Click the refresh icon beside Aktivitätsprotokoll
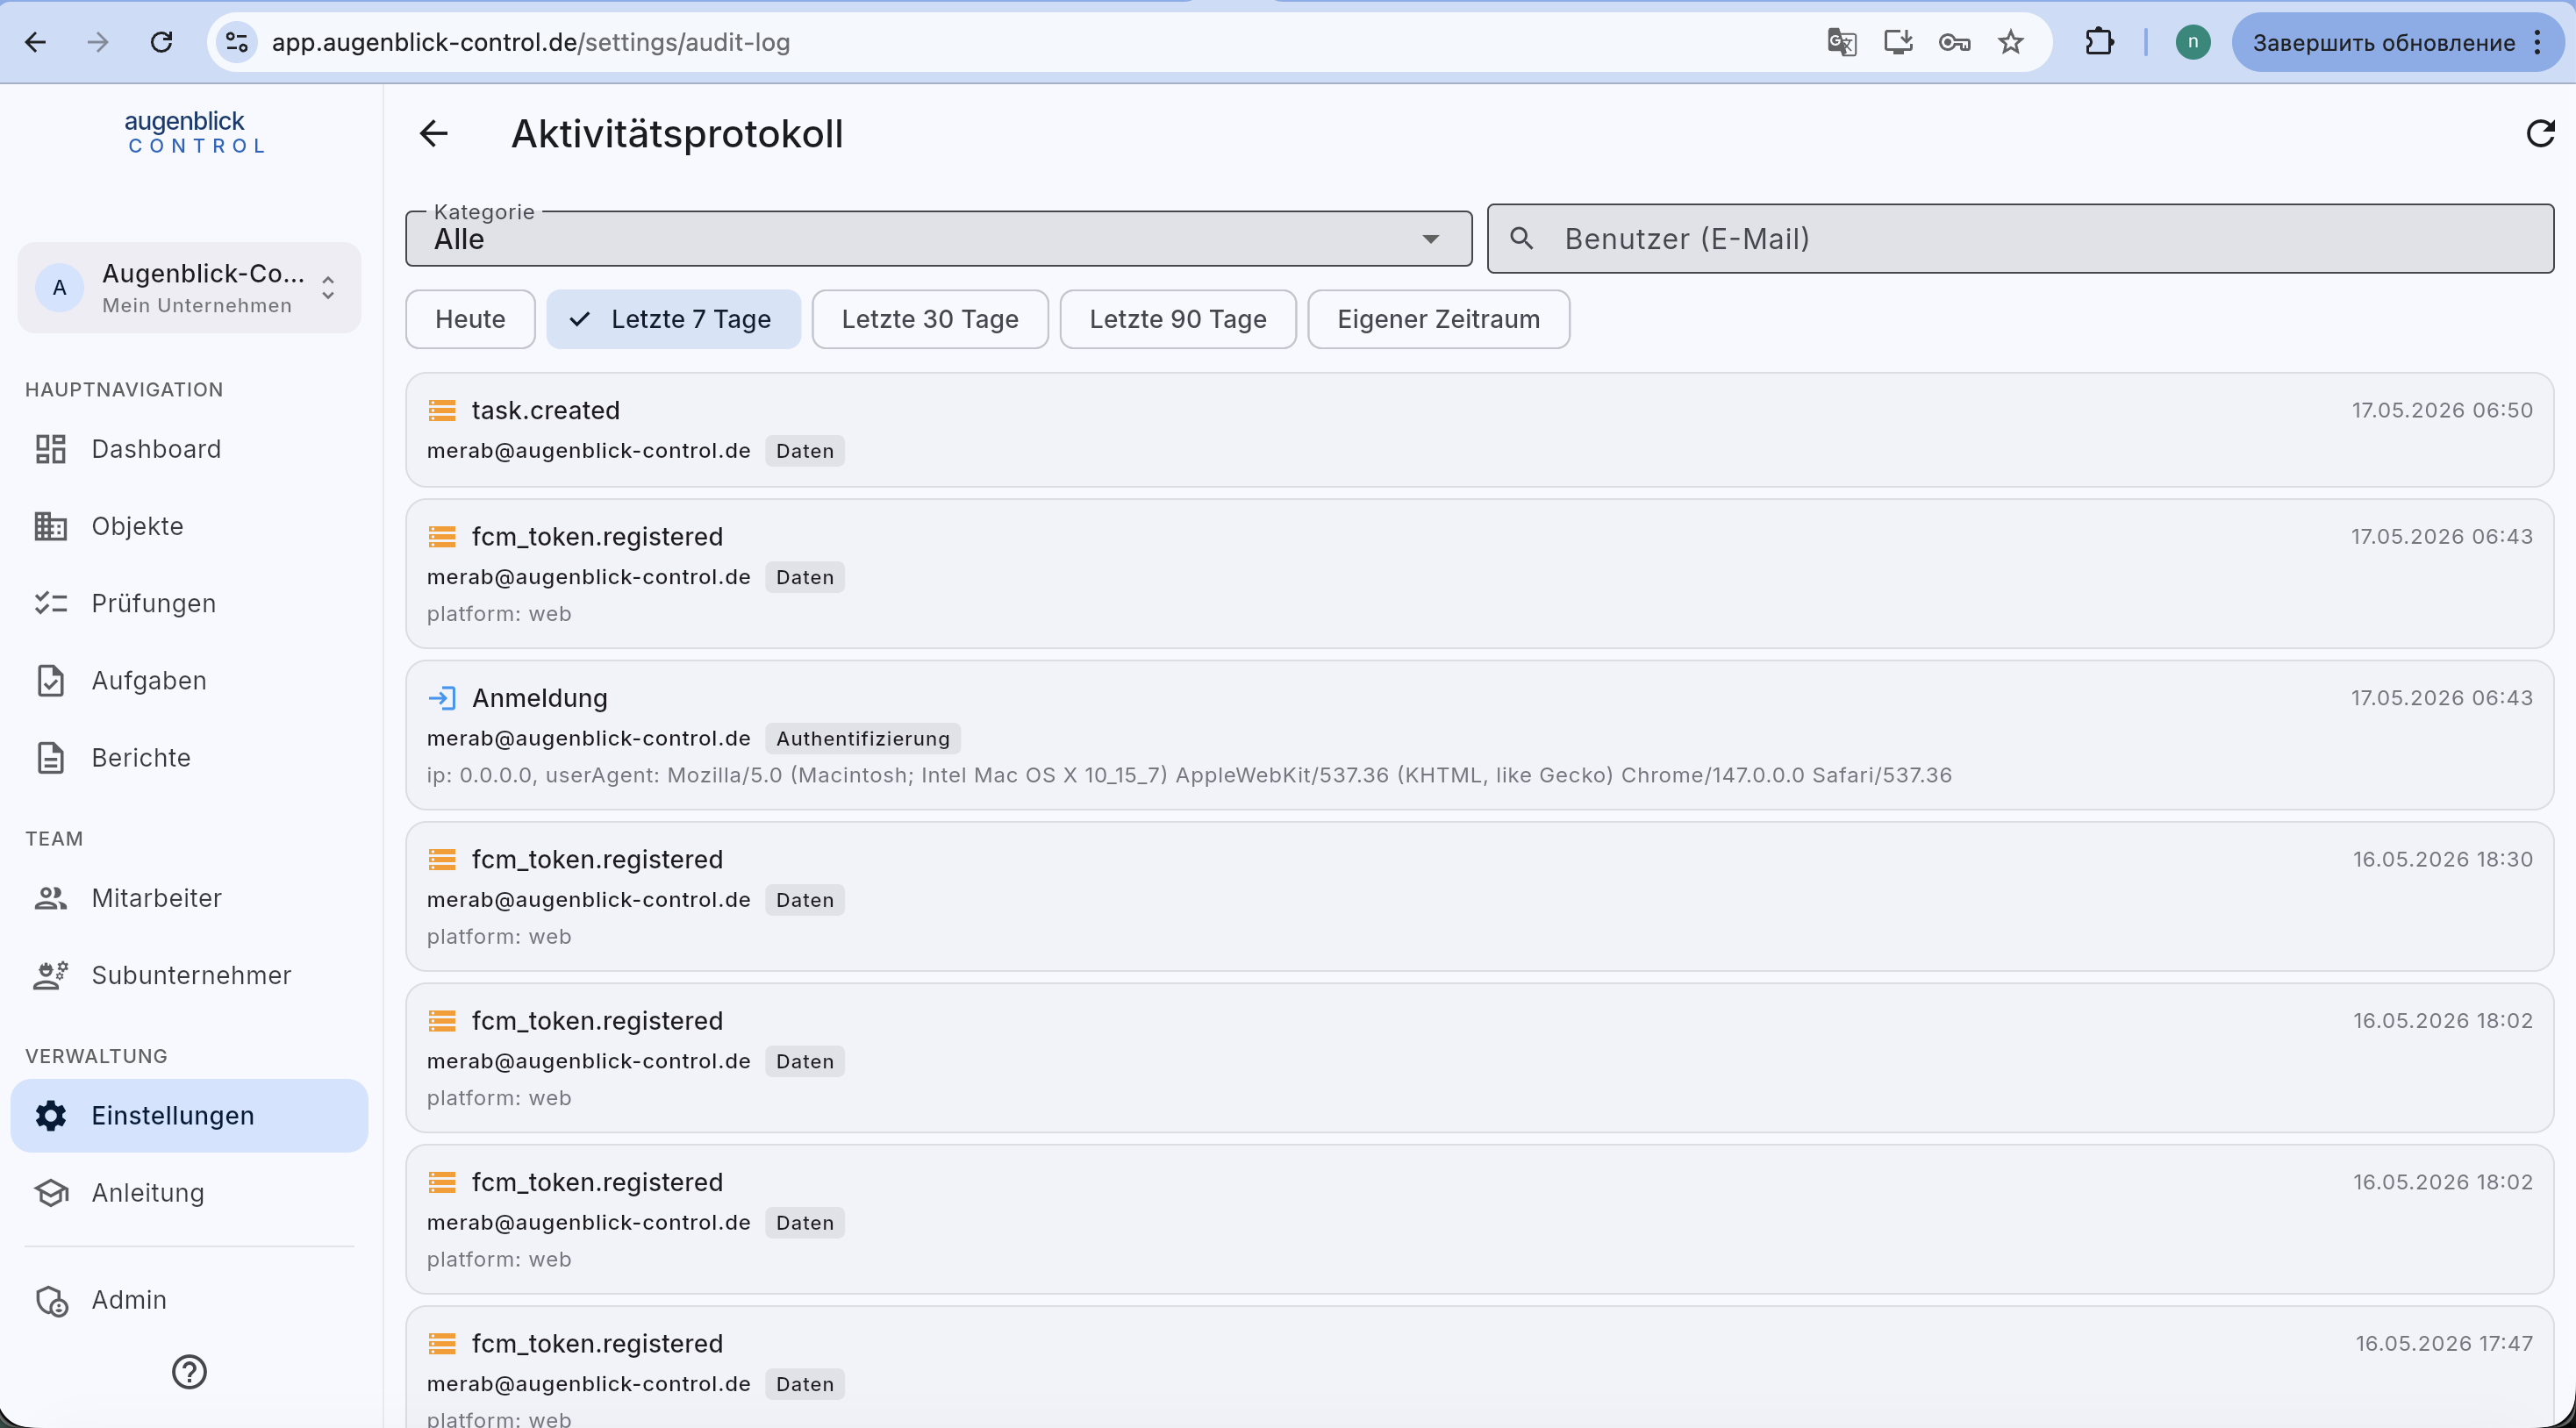Image resolution: width=2576 pixels, height=1428 pixels. click(2541, 133)
